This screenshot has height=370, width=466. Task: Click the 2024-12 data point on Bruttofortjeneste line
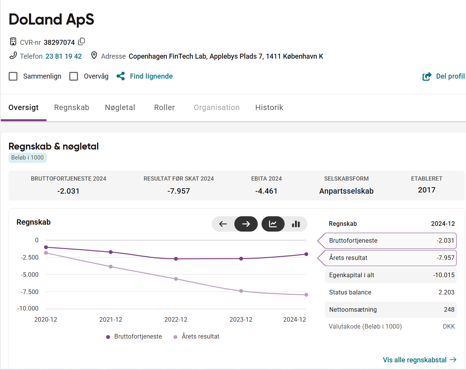[306, 254]
